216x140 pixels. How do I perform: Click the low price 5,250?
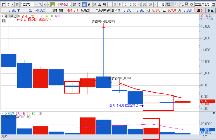187,11
